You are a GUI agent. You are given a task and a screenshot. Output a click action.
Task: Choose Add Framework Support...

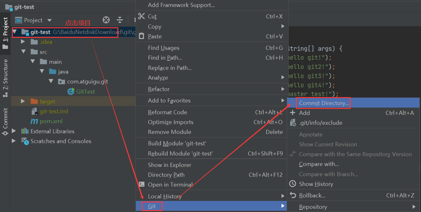pyautogui.click(x=212, y=5)
